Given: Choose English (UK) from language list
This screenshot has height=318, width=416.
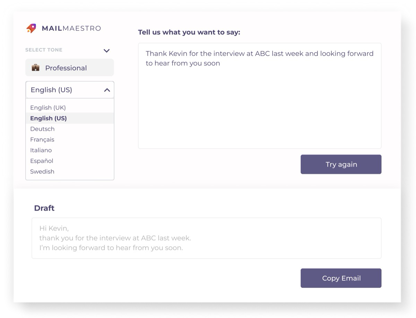Looking at the screenshot, I should pos(48,108).
